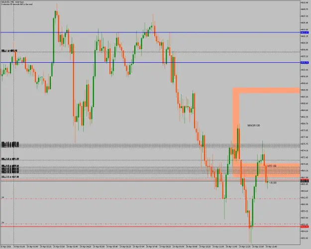Select the upper TP level label
The image size is (311, 249).
(3, 198)
